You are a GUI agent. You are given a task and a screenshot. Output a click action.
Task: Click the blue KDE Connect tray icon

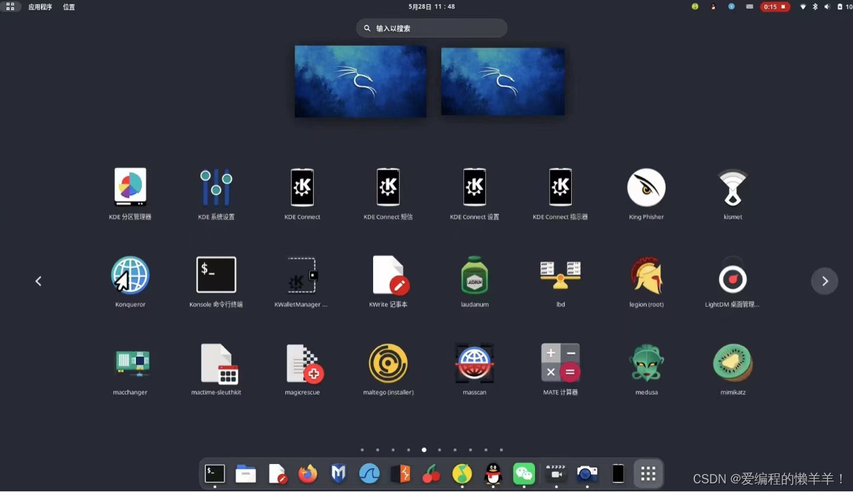pos(732,7)
